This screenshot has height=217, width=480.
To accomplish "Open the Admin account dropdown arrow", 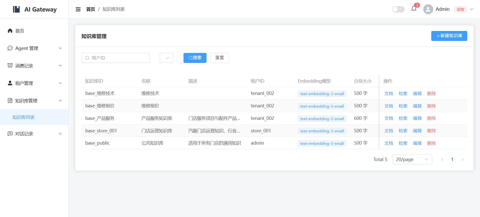I will [x=472, y=9].
